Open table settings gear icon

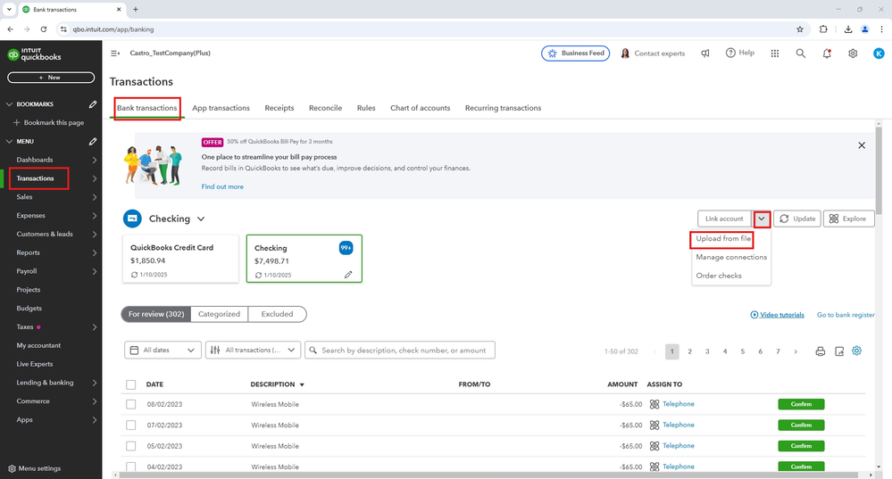point(856,351)
